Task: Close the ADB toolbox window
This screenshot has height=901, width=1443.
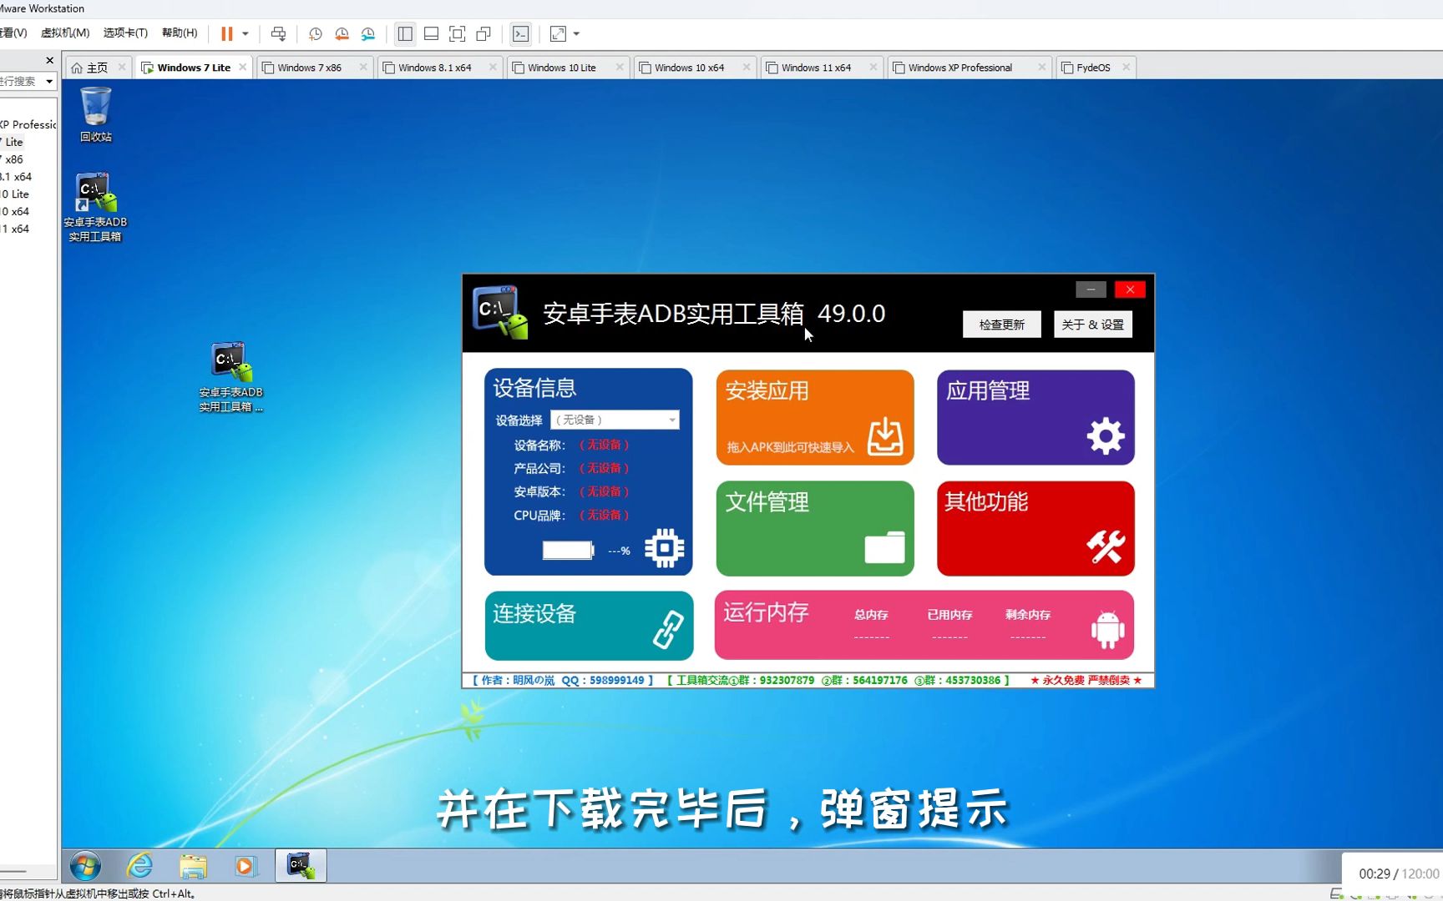Action: click(1130, 289)
